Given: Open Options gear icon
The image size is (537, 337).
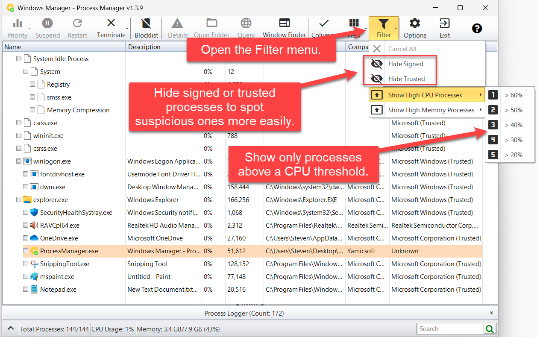Looking at the screenshot, I should 415,23.
